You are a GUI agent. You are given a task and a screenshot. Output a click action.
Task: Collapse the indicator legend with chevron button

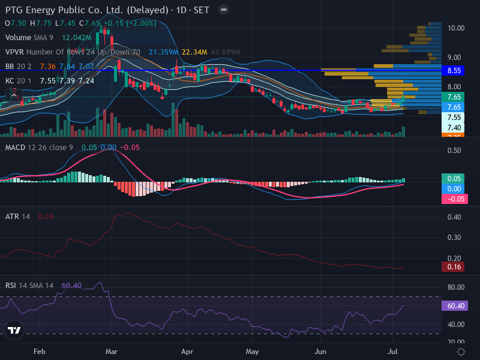pyautogui.click(x=14, y=95)
